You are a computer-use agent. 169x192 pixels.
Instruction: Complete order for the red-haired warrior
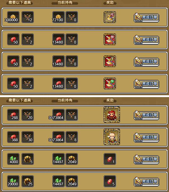coord(147,115)
